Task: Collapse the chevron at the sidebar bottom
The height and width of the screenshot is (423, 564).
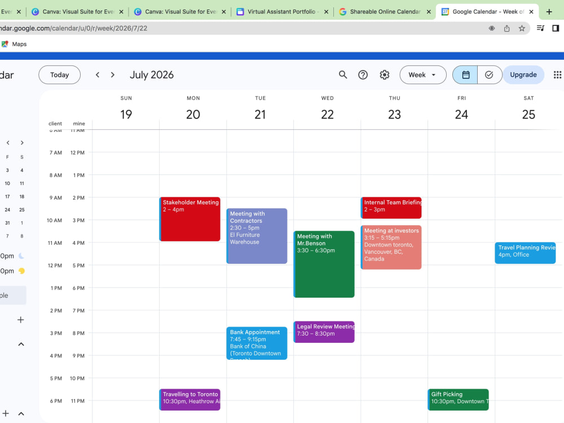Action: (21, 413)
